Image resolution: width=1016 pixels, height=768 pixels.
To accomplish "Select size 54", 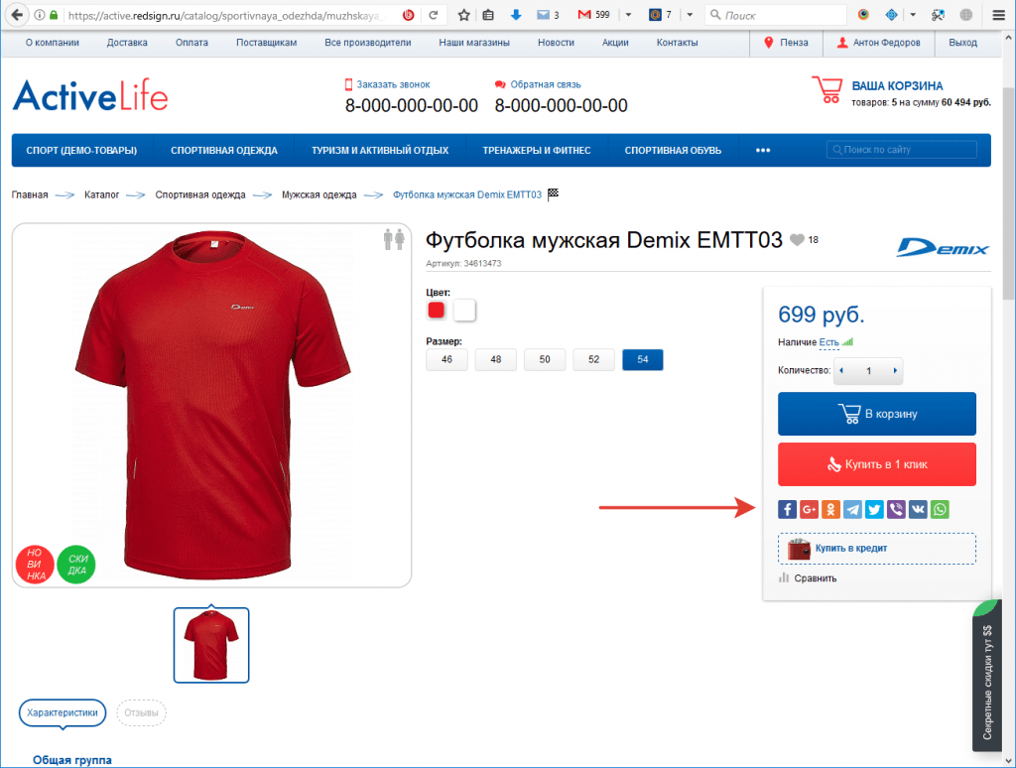I will tap(643, 360).
